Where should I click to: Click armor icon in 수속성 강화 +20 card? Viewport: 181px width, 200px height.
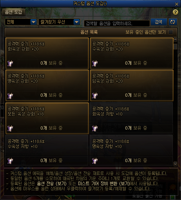[x=95, y=63]
